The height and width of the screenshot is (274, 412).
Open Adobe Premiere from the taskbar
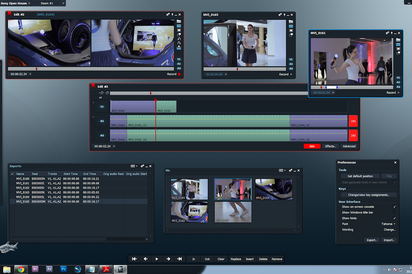coord(35,269)
